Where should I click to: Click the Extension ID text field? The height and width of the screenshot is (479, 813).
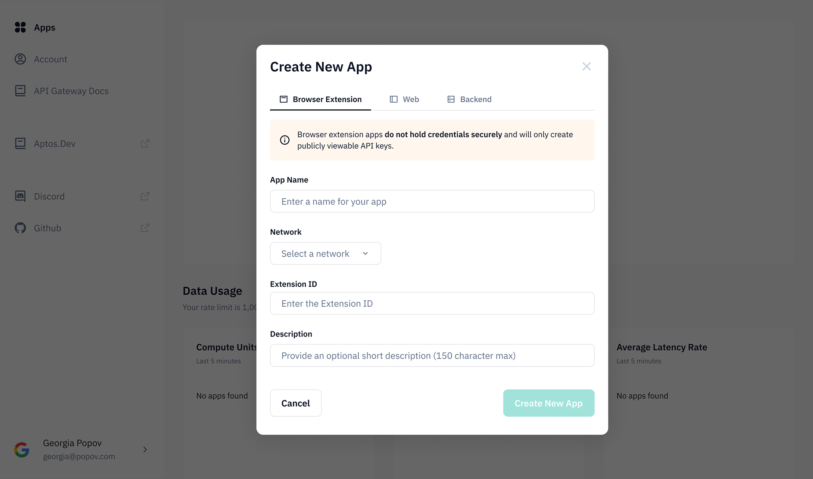432,303
